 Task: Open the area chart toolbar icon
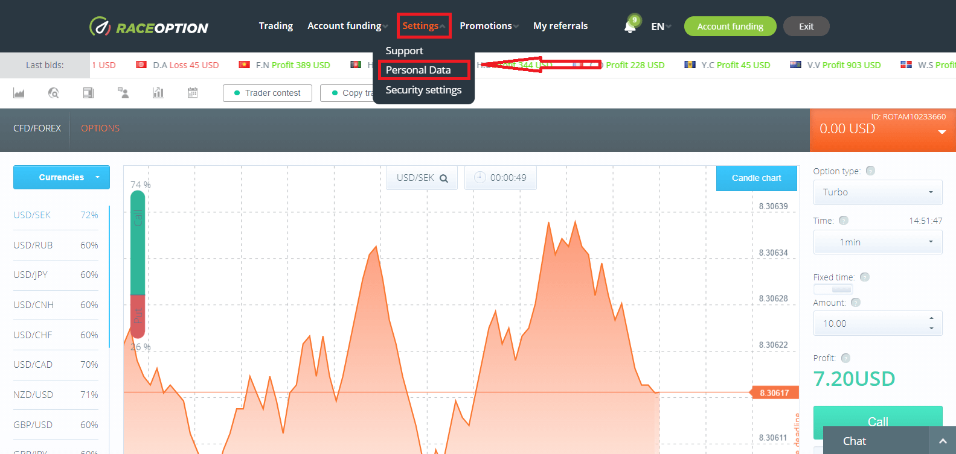19,93
